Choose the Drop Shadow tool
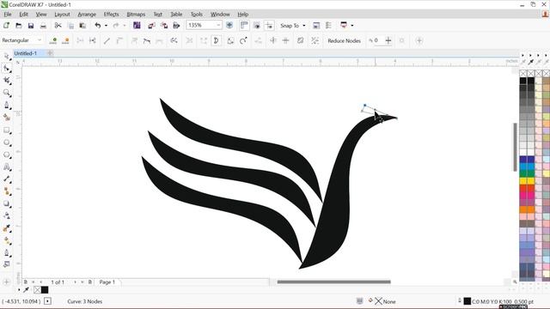 coord(7,204)
